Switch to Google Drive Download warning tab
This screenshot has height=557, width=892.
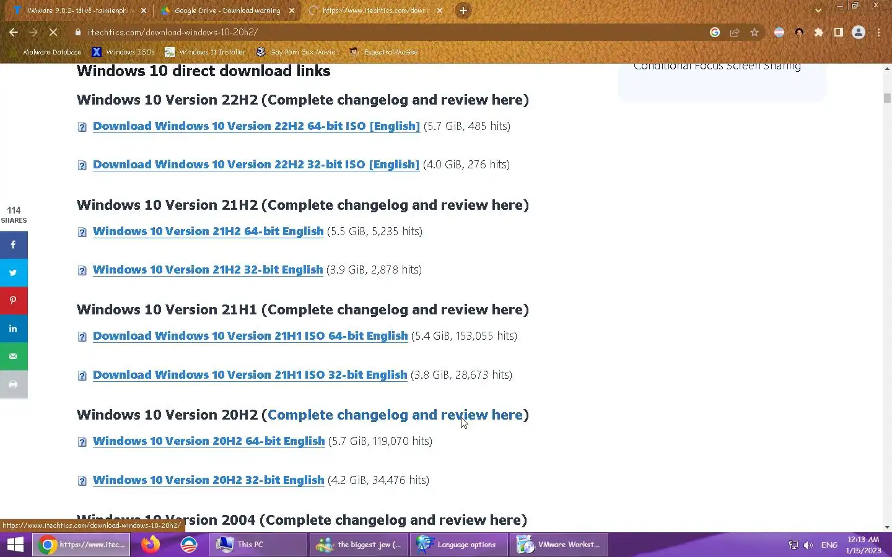227,11
